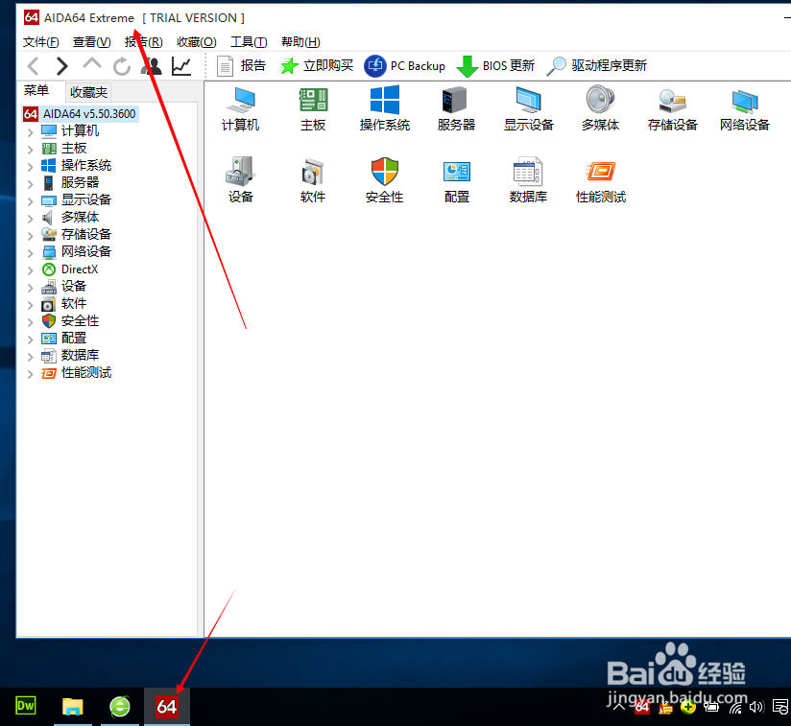This screenshot has width=791, height=726.
Task: Click the graph chart toolbar icon
Action: click(x=181, y=66)
